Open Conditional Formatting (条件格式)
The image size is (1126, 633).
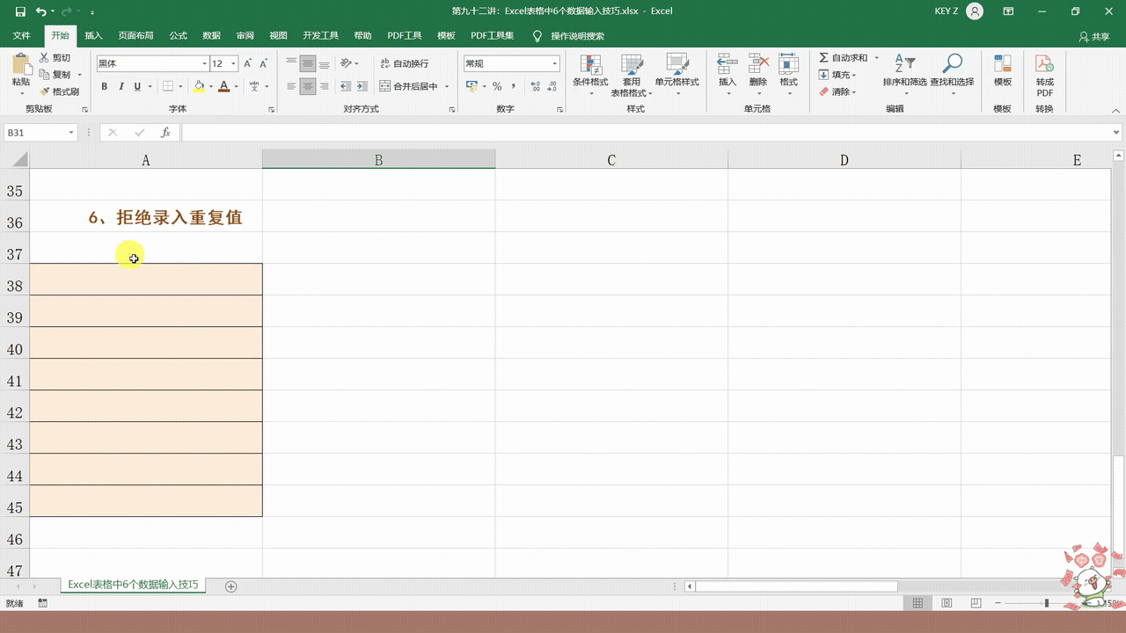[589, 69]
